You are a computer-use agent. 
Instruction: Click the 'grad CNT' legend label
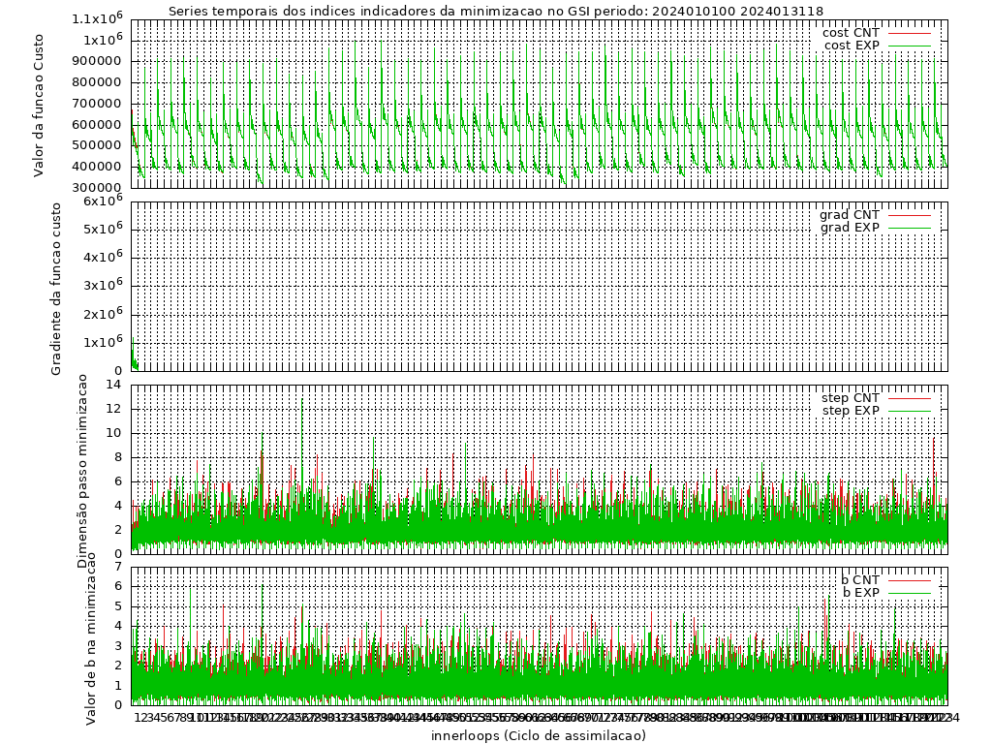tap(850, 215)
